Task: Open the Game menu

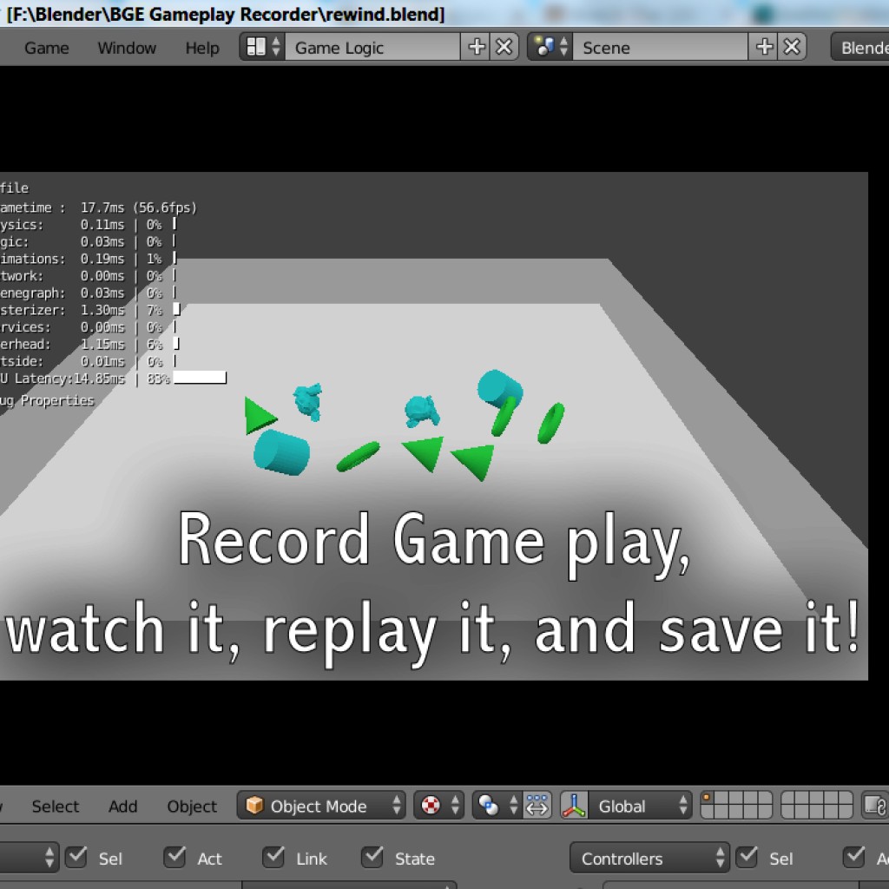Action: pos(45,49)
